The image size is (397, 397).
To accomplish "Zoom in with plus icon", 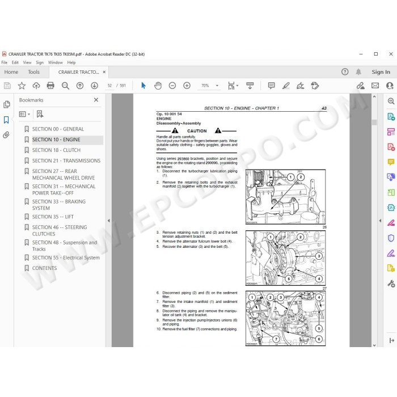I will point(187,86).
